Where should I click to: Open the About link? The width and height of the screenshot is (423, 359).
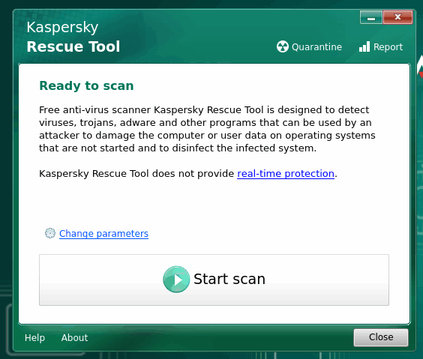74,338
